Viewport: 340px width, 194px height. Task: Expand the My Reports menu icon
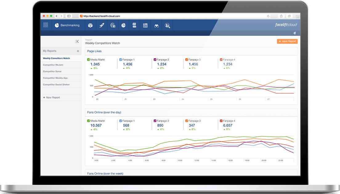click(78, 51)
